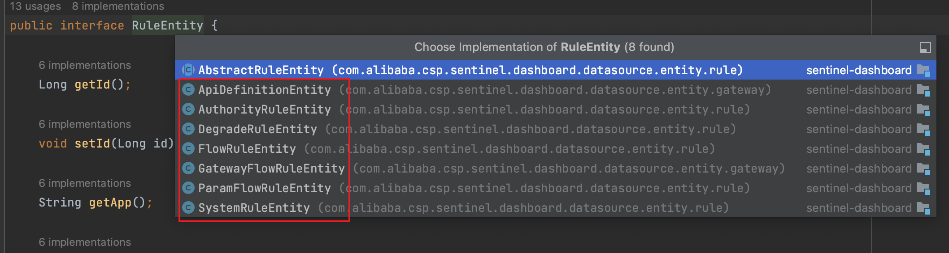Screen dimensions: 949x253
Task: Choose the AuthorityRuleEntity implementation
Action: point(555,110)
